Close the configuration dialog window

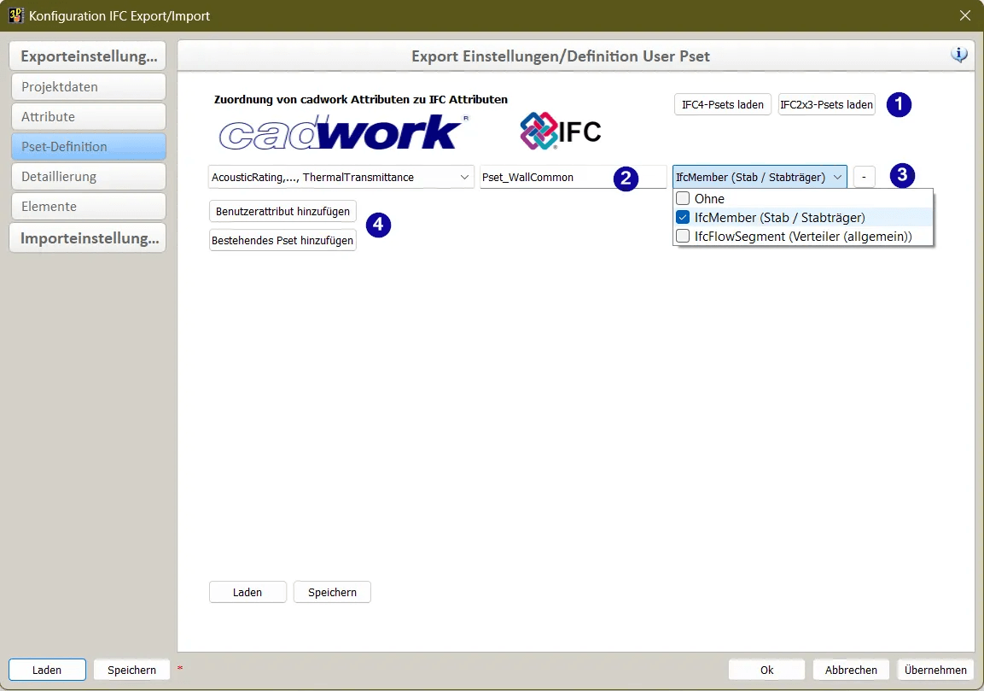[x=965, y=15]
